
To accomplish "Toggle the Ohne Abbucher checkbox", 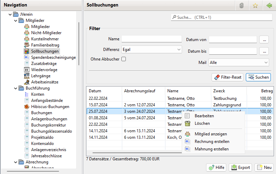I will pos(124,59).
